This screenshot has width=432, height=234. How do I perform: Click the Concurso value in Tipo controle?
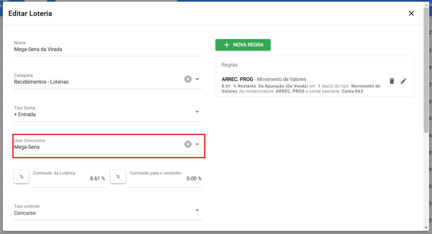(x=25, y=213)
